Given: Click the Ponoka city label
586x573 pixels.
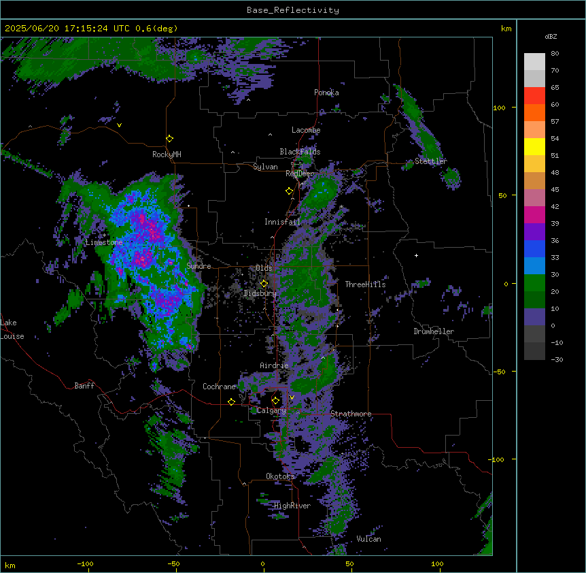Looking at the screenshot, I should 326,93.
